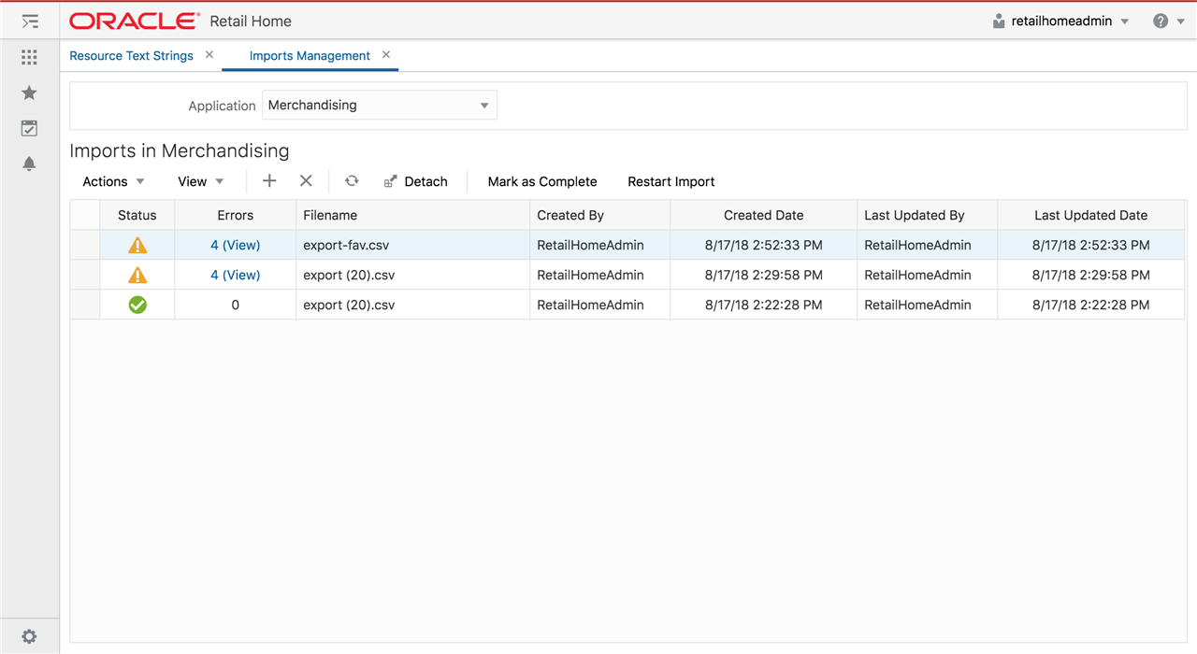The image size is (1197, 654).
Task: Close the Imports Management tab
Action: 385,54
